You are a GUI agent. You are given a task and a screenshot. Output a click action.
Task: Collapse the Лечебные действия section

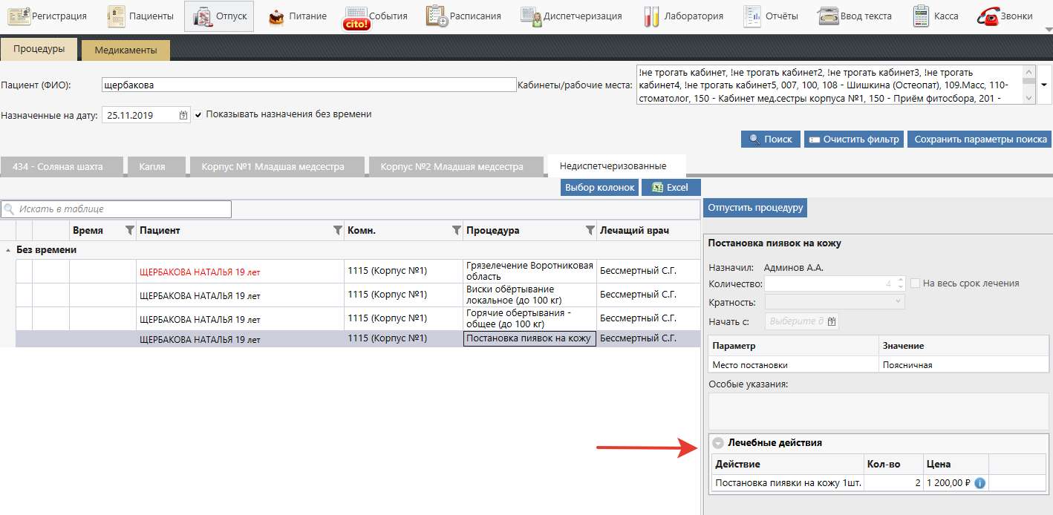pos(718,443)
